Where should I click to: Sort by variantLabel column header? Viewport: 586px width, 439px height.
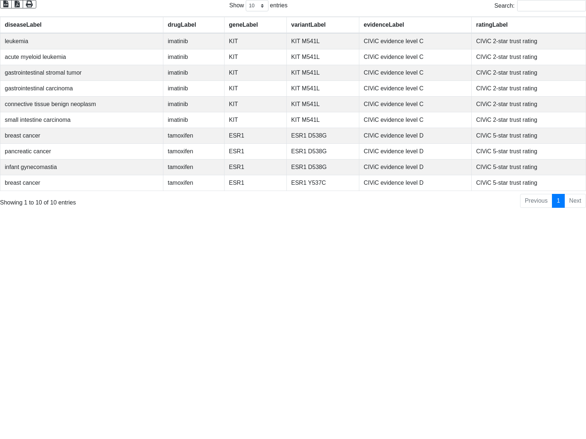tap(308, 25)
